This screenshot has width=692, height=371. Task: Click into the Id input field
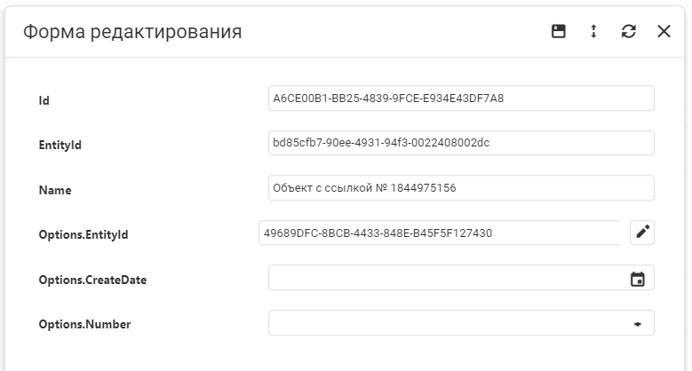460,99
